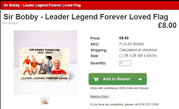Select the 3ft x 2ft size radio button

click(x=121, y=56)
